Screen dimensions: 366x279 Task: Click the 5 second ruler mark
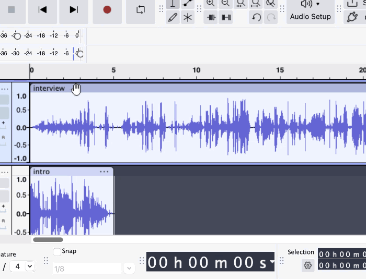click(113, 70)
